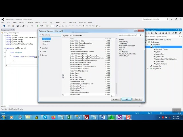Click the Refresh icon in Solution Explorer

tap(163, 33)
